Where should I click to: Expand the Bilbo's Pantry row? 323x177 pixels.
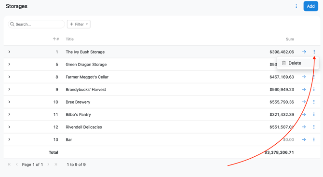(x=9, y=114)
